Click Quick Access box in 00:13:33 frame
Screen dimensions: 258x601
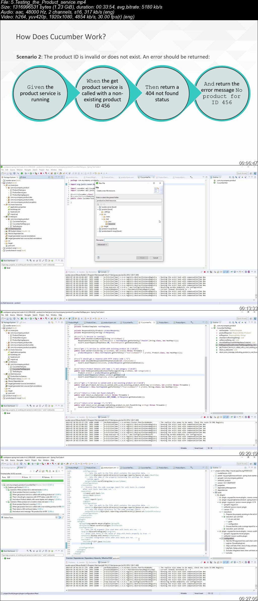coord(242,173)
